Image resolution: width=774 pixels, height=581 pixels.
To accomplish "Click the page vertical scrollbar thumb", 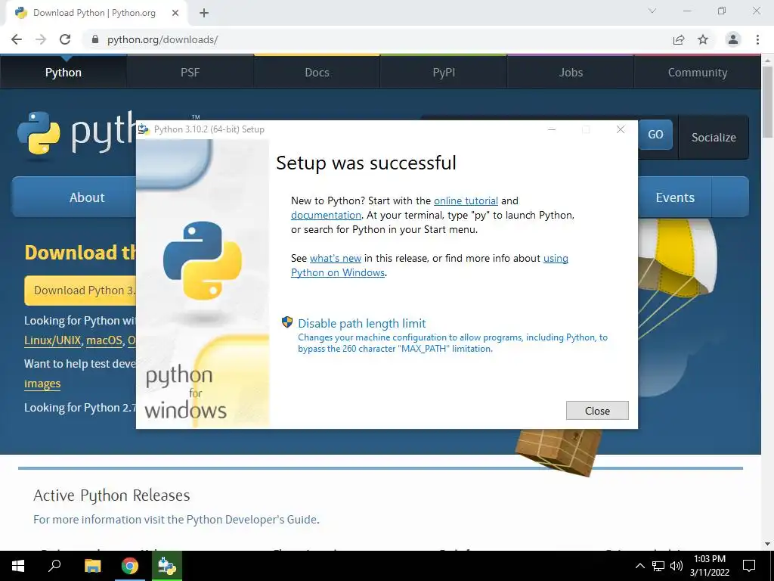I will (768, 101).
